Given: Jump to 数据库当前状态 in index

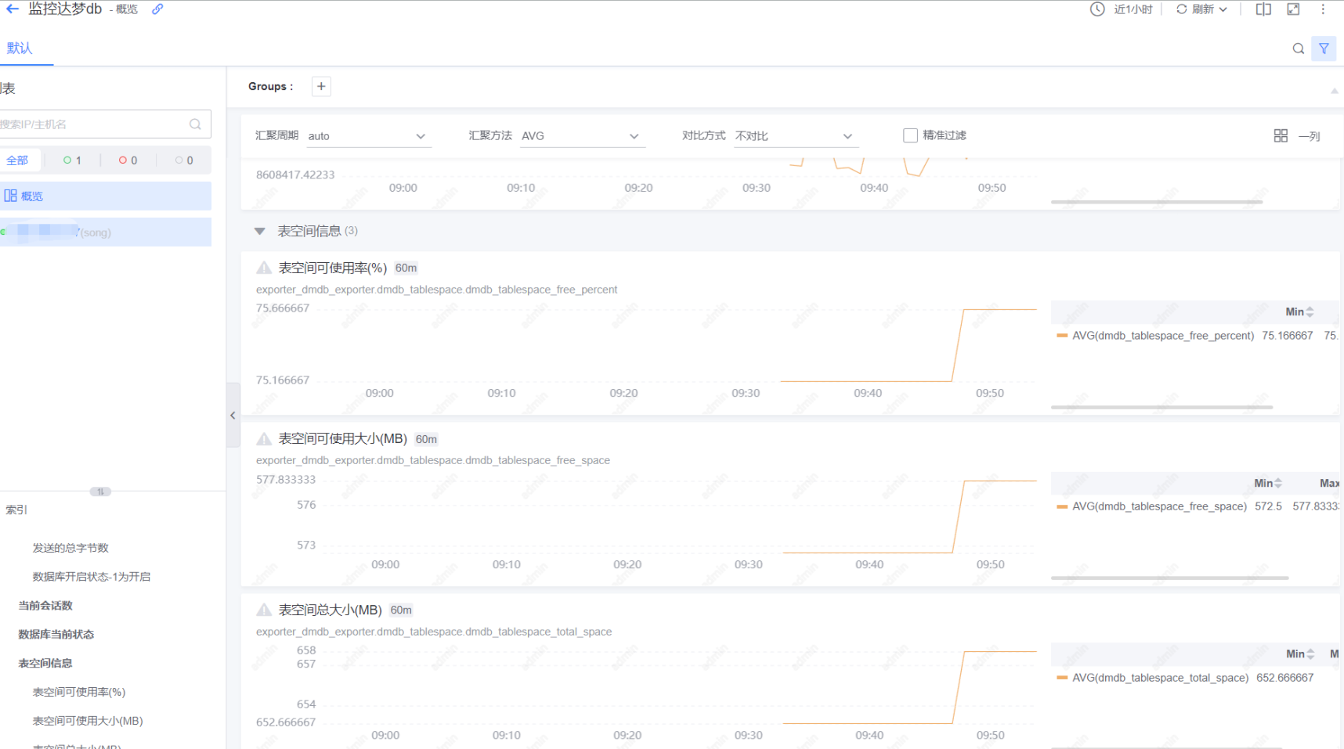Looking at the screenshot, I should [x=56, y=635].
